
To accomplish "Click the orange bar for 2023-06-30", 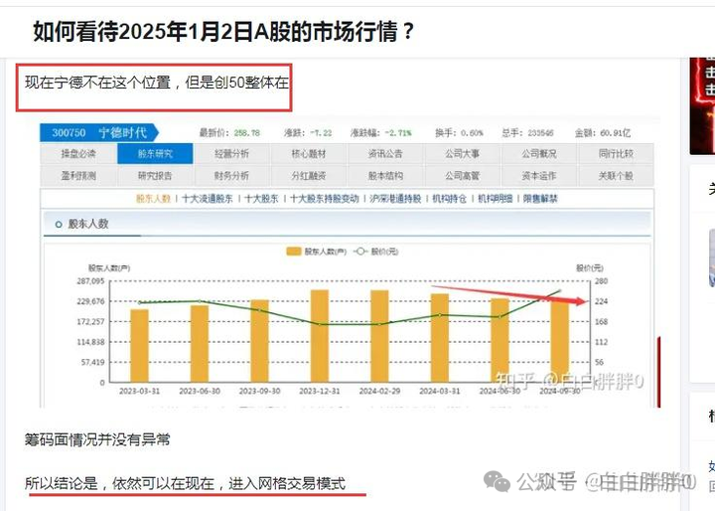I will [x=200, y=343].
